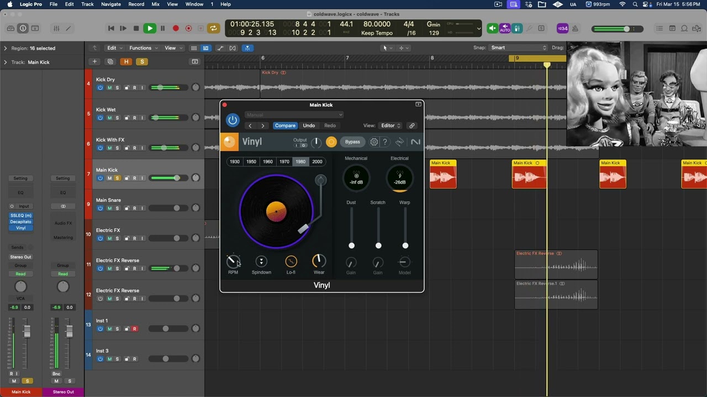Solo the Main Kick track

click(117, 178)
